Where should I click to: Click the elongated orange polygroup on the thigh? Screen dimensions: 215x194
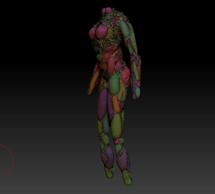click(x=116, y=104)
